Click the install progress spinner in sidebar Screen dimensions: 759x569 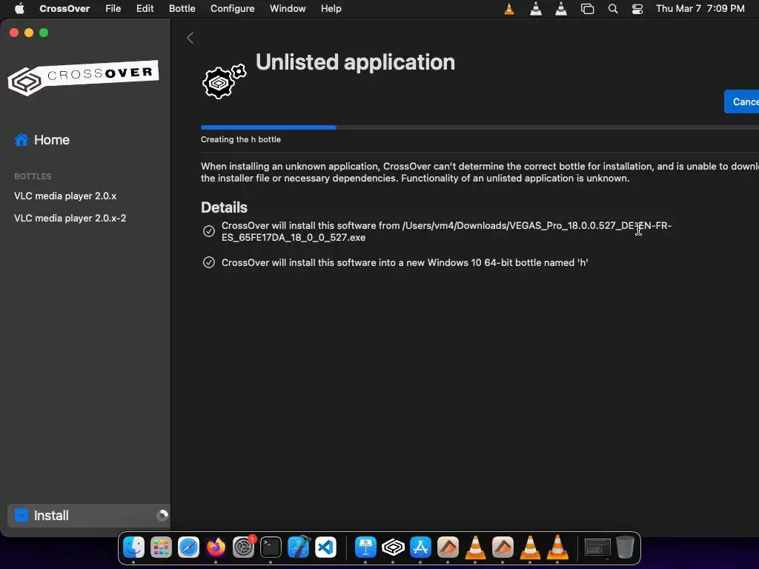pos(162,516)
